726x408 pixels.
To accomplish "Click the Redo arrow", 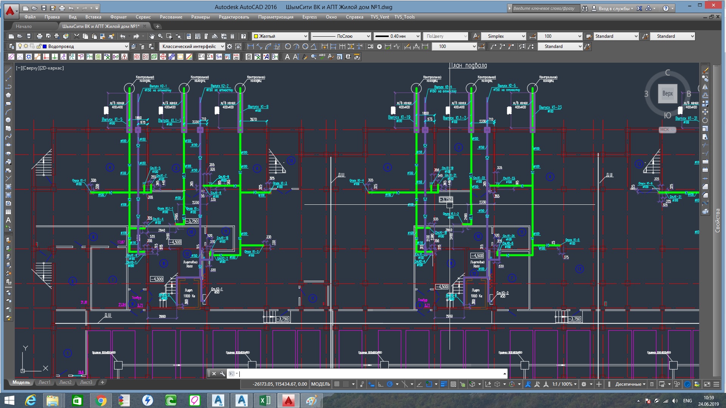I will (x=136, y=36).
